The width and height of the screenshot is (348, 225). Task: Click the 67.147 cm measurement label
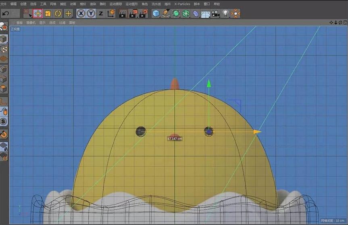[x=175, y=139]
